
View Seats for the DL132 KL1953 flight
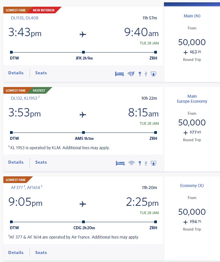(41, 162)
